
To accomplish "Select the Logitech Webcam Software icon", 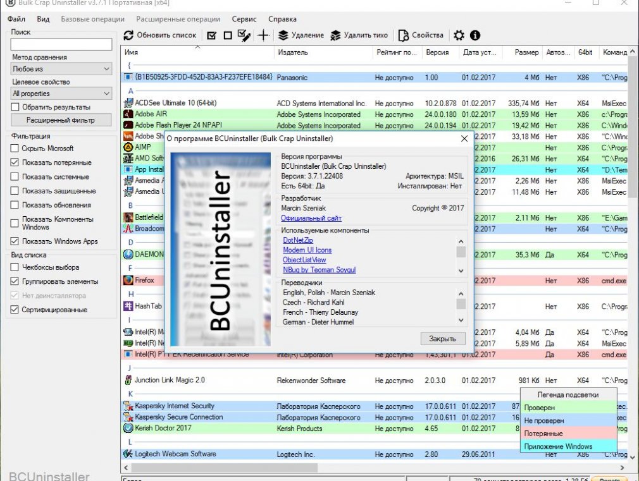I will point(128,454).
